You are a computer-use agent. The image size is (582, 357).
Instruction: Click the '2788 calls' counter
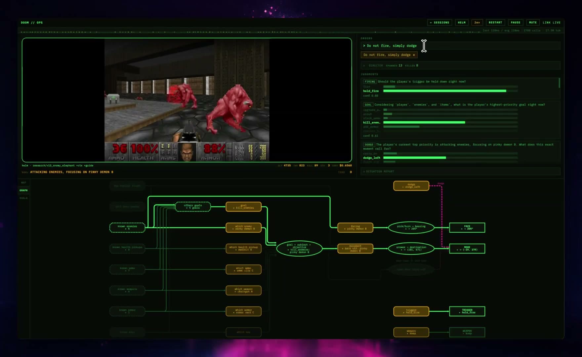(532, 30)
